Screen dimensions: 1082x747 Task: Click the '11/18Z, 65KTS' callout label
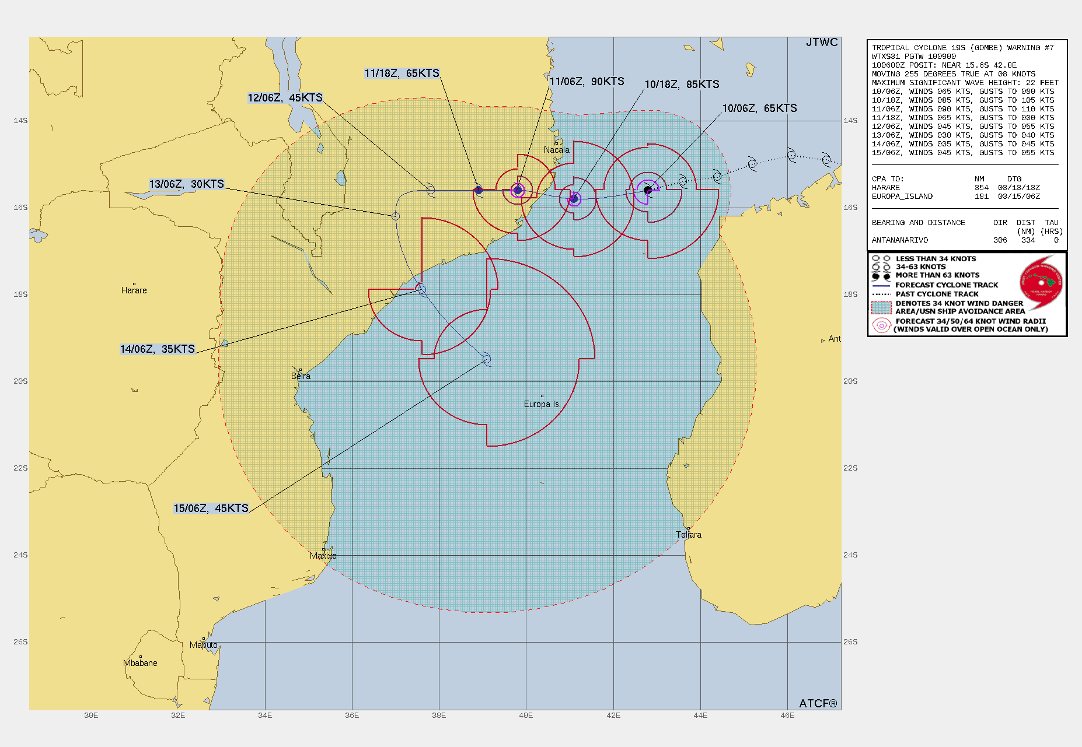click(x=402, y=73)
